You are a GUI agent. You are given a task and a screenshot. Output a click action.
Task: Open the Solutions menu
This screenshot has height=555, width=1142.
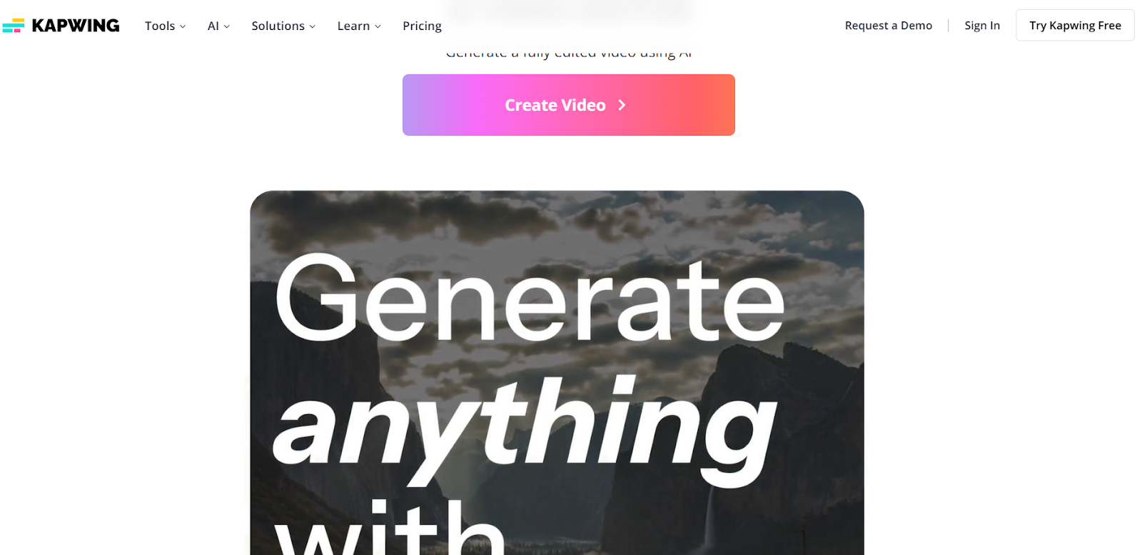(x=283, y=26)
